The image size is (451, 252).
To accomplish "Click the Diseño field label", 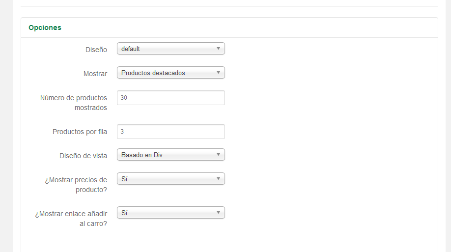I will (x=96, y=50).
